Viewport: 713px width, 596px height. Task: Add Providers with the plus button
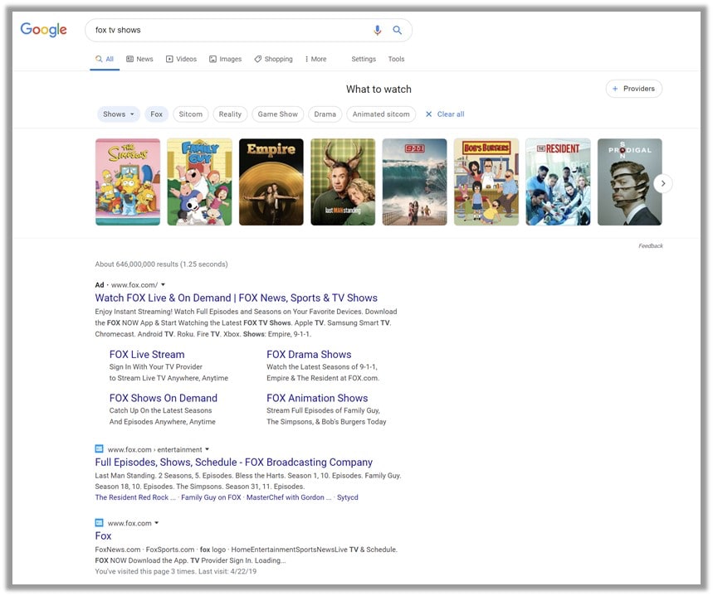pos(634,89)
